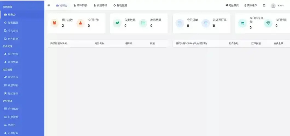Click the 商品销量TOP10 heading

[59, 44]
